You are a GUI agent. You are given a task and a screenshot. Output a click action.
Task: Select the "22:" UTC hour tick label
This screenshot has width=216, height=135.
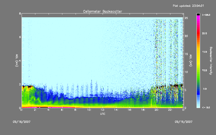[170, 110]
